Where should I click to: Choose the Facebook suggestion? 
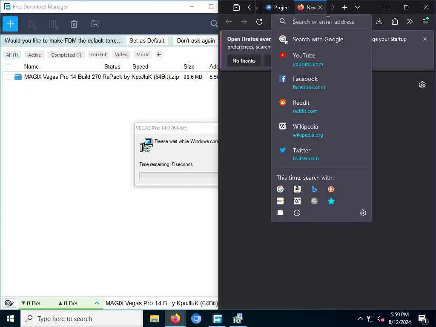[x=321, y=83]
